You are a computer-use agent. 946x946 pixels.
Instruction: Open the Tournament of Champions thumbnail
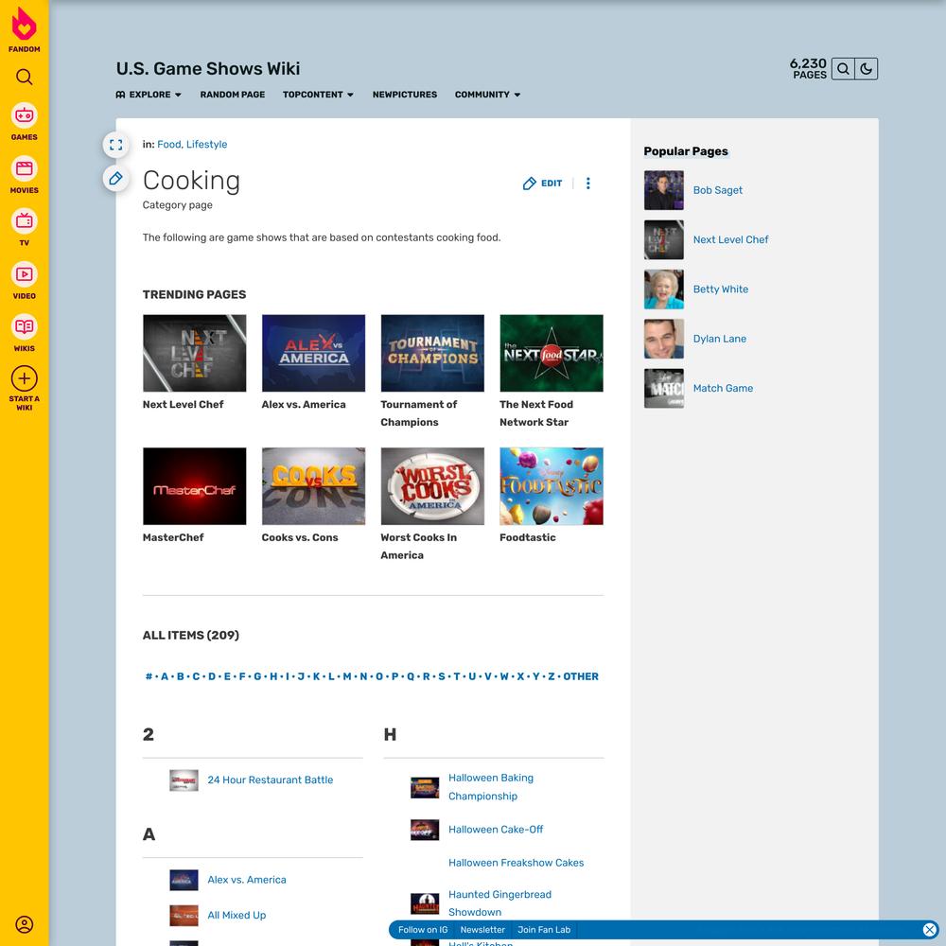tap(432, 353)
